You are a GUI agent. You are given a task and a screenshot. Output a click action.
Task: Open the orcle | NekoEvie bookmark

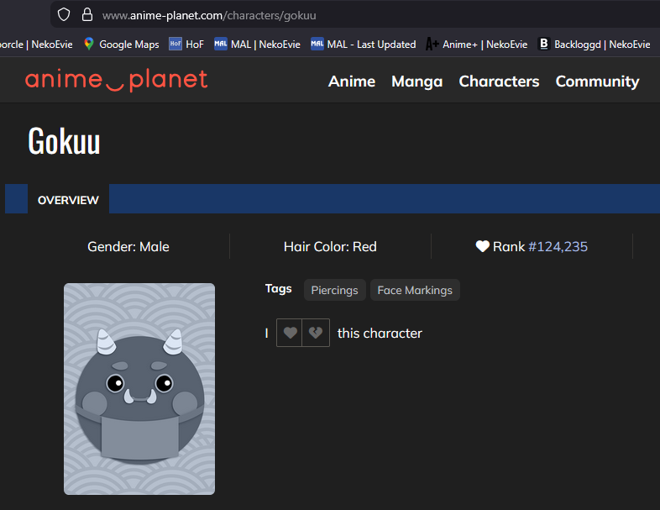click(36, 45)
